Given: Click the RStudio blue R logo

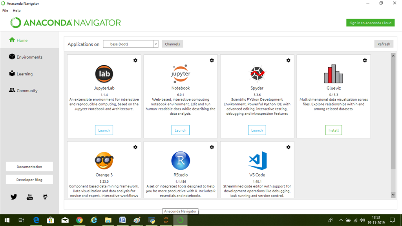Looking at the screenshot, I should pos(181,161).
